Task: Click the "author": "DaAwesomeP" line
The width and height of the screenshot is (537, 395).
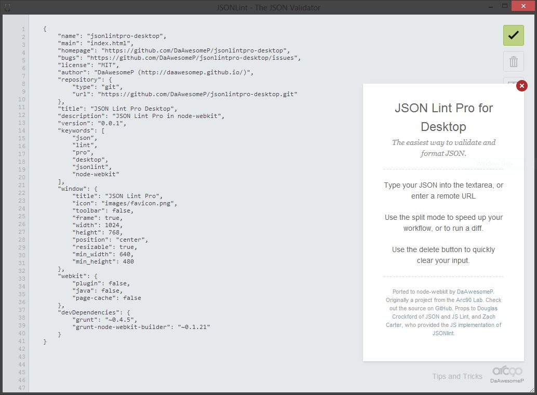Action: pos(155,72)
